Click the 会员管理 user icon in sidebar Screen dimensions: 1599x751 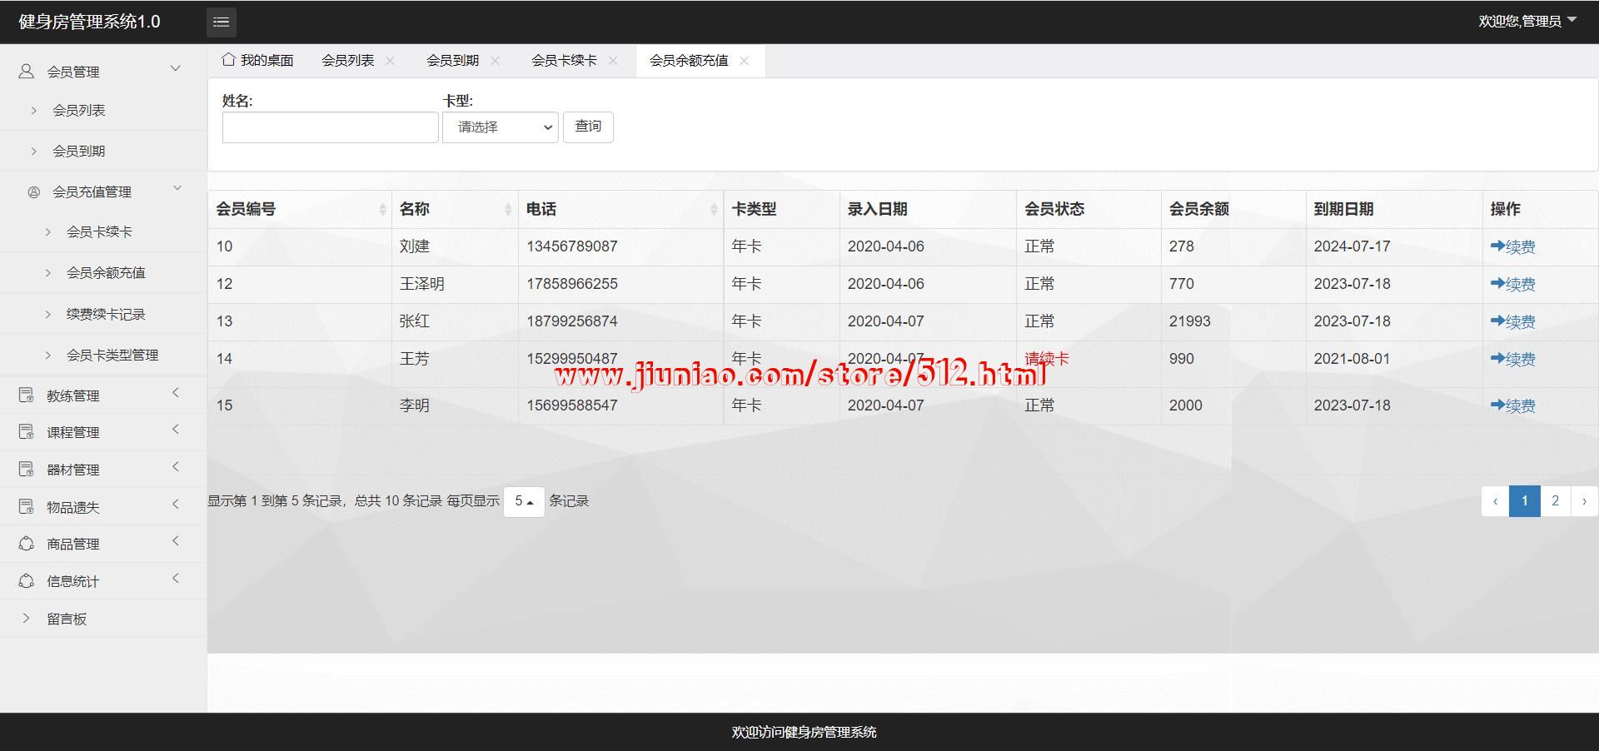click(x=27, y=72)
